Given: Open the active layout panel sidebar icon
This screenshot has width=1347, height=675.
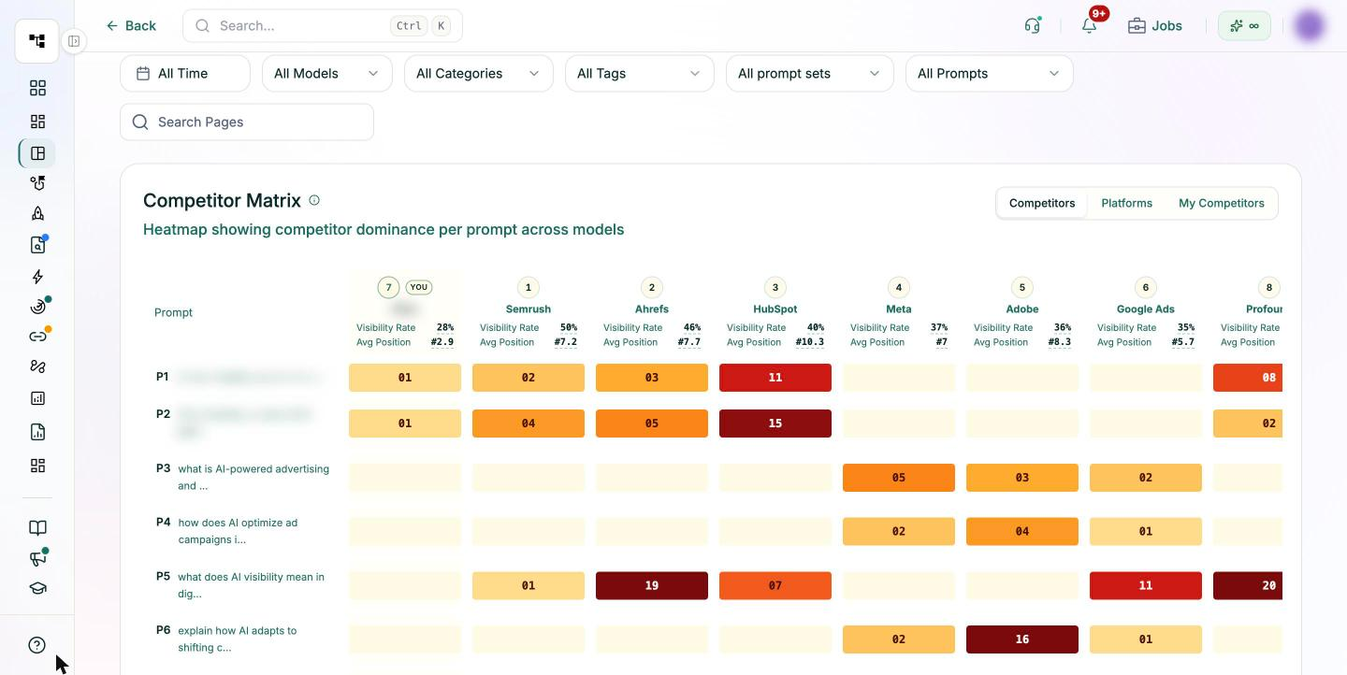Looking at the screenshot, I should (x=37, y=153).
